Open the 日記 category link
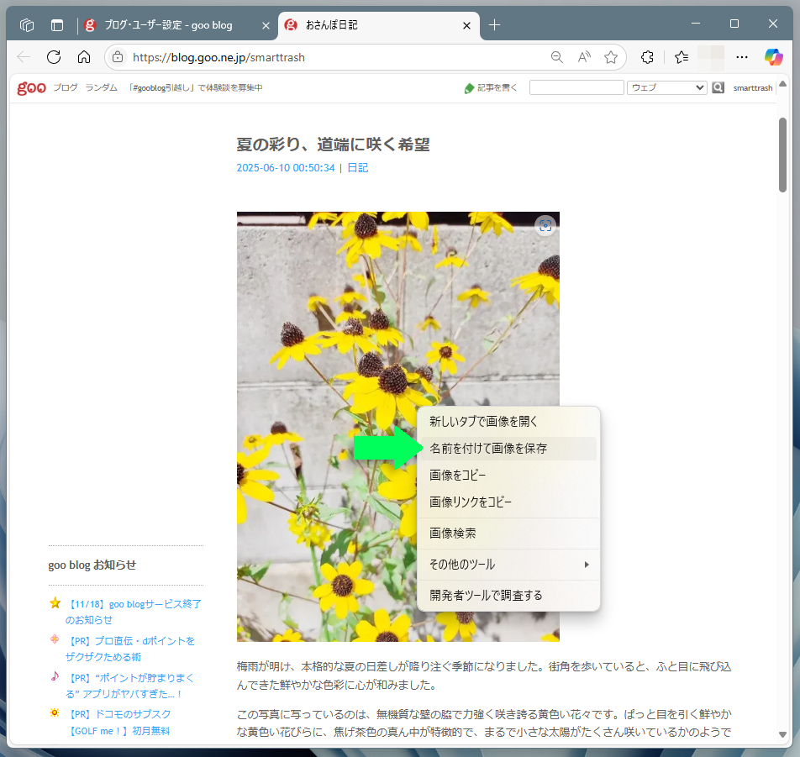The image size is (800, 757). [x=357, y=168]
